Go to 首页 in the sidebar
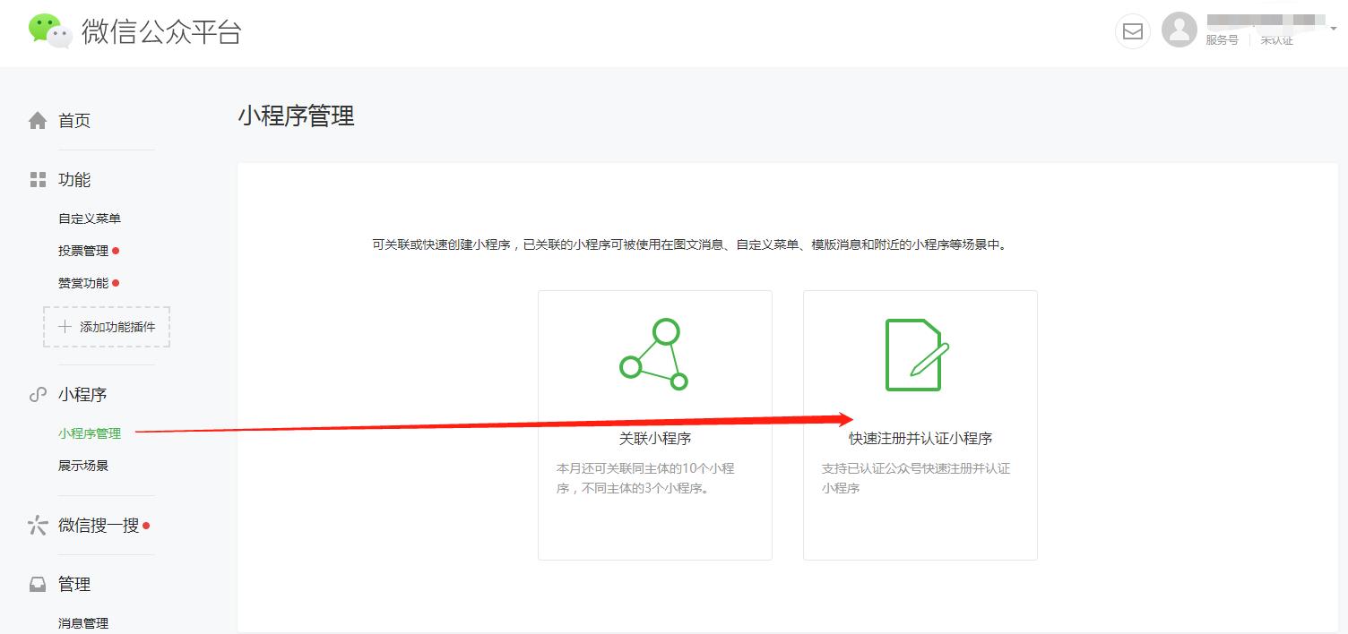This screenshot has height=634, width=1348. [x=74, y=121]
